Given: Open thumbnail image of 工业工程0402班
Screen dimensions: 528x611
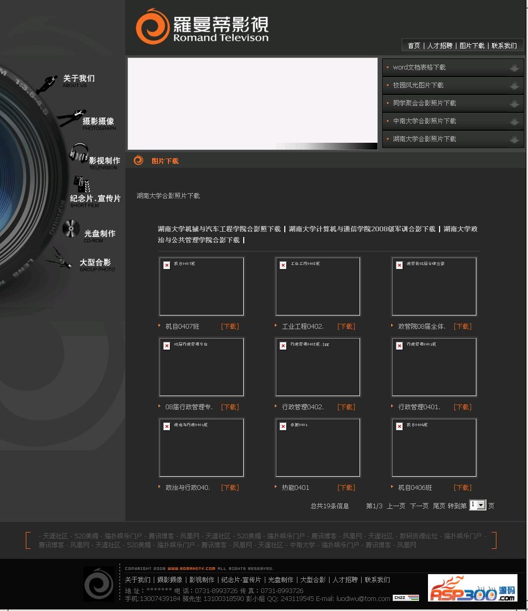Looking at the screenshot, I should click(318, 287).
